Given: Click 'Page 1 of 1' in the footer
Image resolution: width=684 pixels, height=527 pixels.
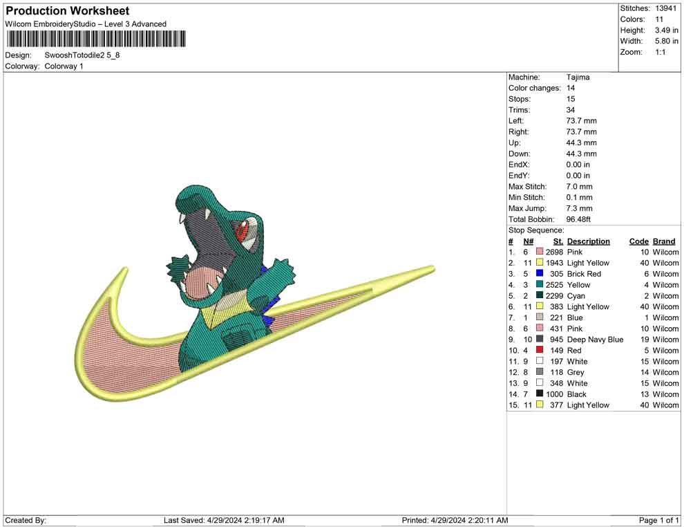Looking at the screenshot, I should (658, 520).
